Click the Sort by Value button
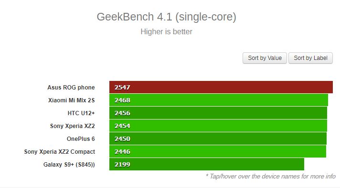340x188 pixels. tap(265, 58)
